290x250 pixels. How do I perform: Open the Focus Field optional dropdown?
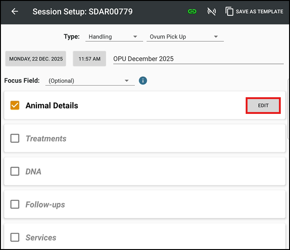point(90,81)
